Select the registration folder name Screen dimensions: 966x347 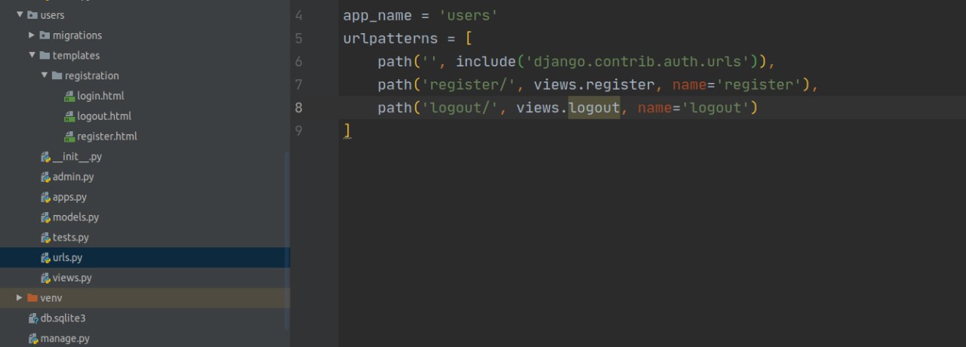click(92, 75)
